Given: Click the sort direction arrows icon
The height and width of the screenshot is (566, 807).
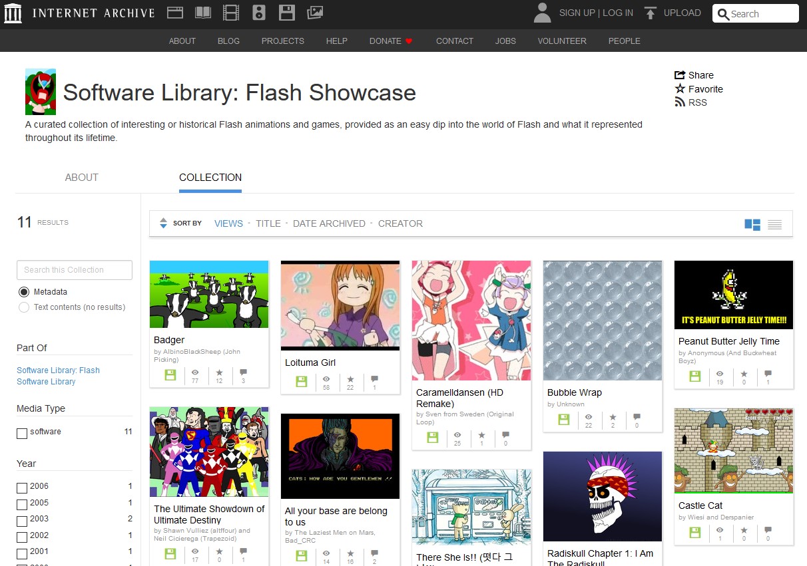Looking at the screenshot, I should coord(163,223).
